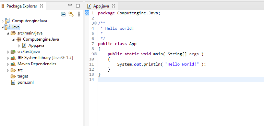Viewport: 264px width, 126px height.
Task: Select src/main/java in the tree
Action: 30,33
